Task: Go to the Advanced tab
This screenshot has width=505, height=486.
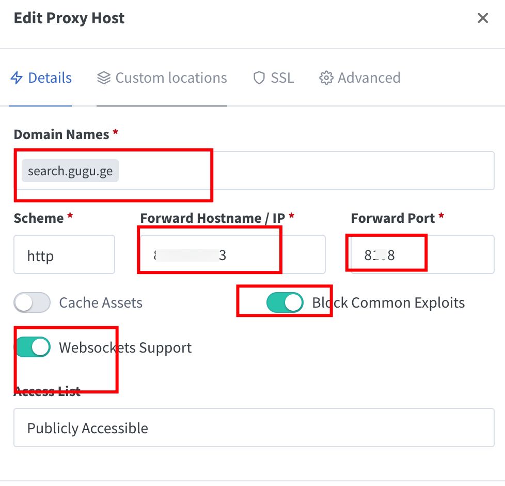Action: pyautogui.click(x=369, y=78)
